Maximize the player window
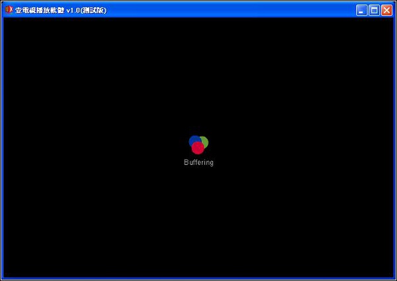397x281 pixels. click(x=375, y=10)
